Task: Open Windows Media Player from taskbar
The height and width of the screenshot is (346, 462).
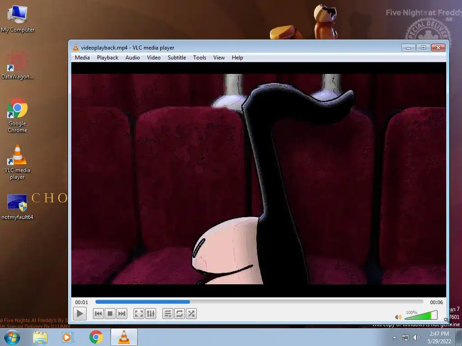Action: (x=68, y=337)
